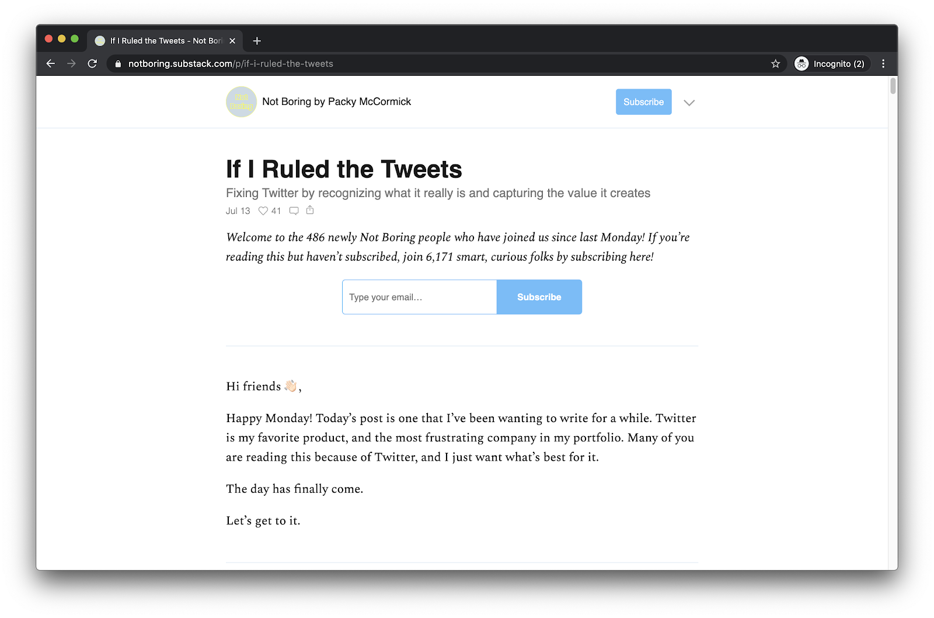Open Incognito profile indicator
Image resolution: width=934 pixels, height=618 pixels.
pos(832,64)
